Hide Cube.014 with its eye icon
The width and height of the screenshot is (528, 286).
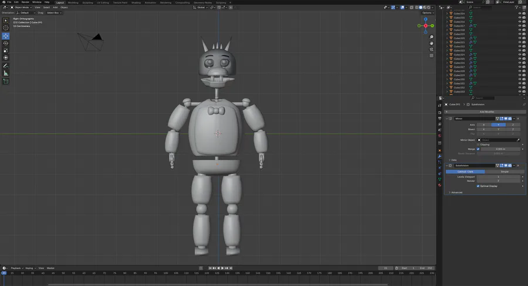tap(520, 13)
